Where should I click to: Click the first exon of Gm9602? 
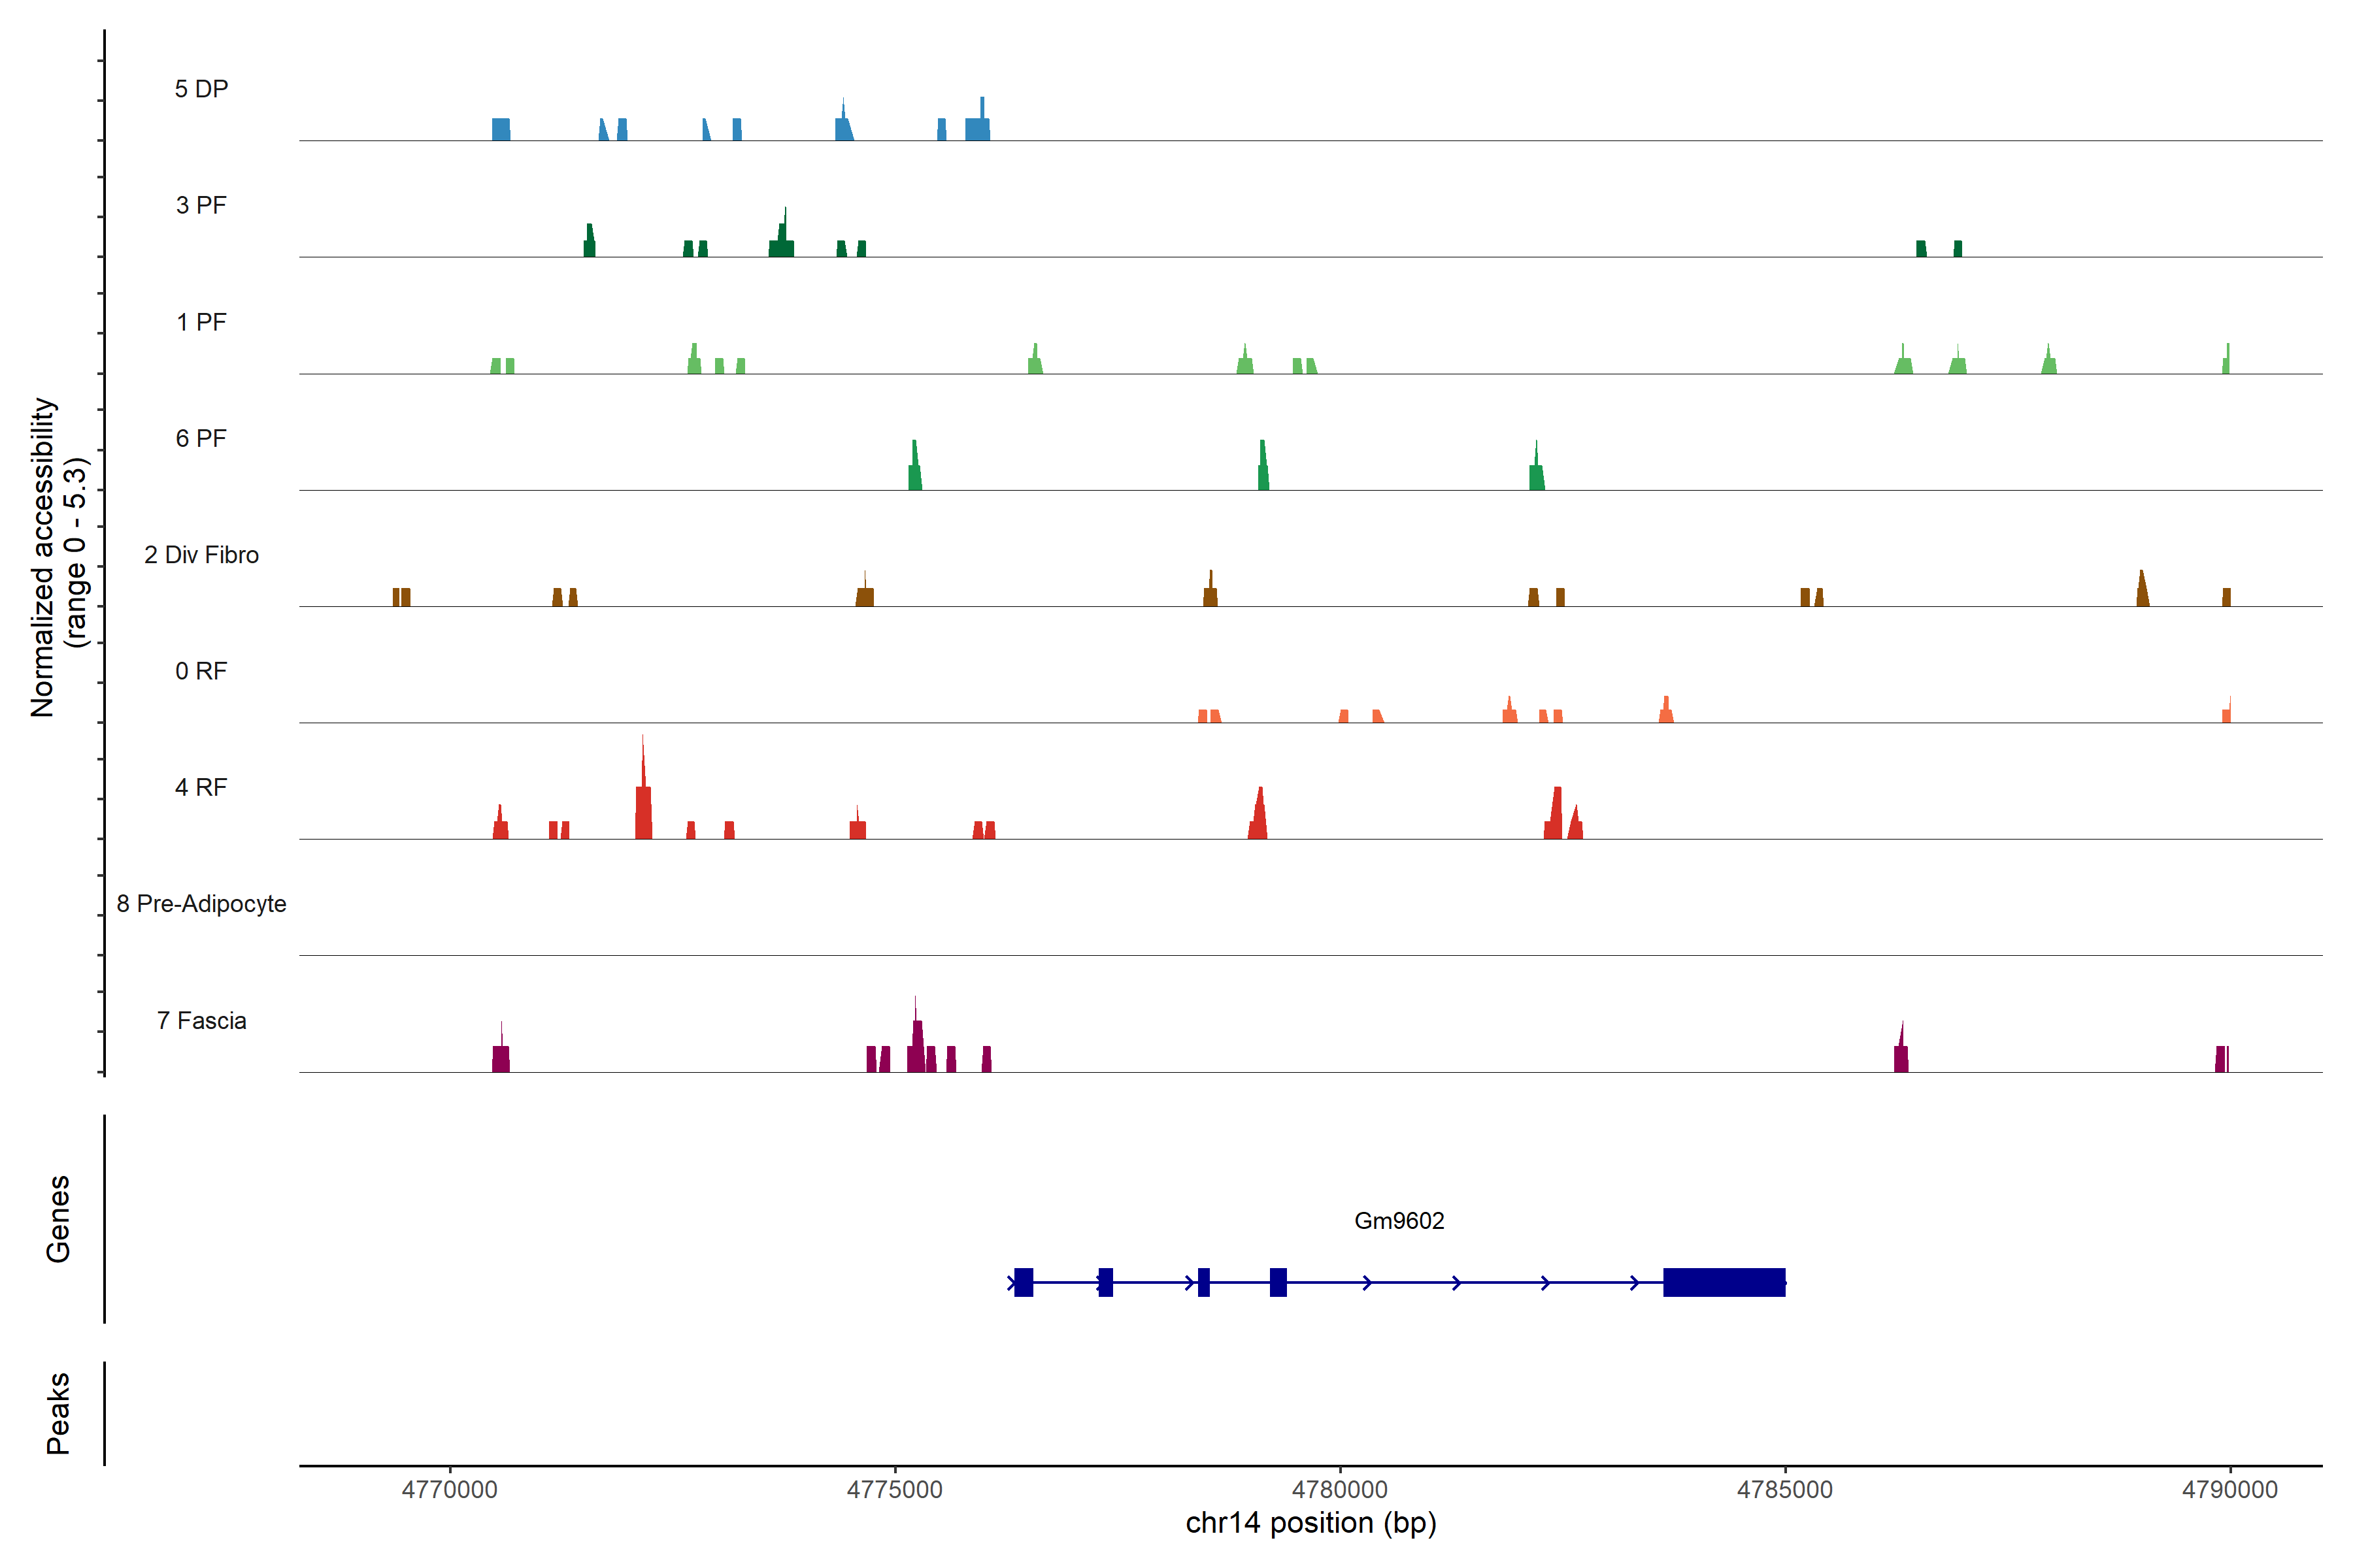point(1024,1282)
